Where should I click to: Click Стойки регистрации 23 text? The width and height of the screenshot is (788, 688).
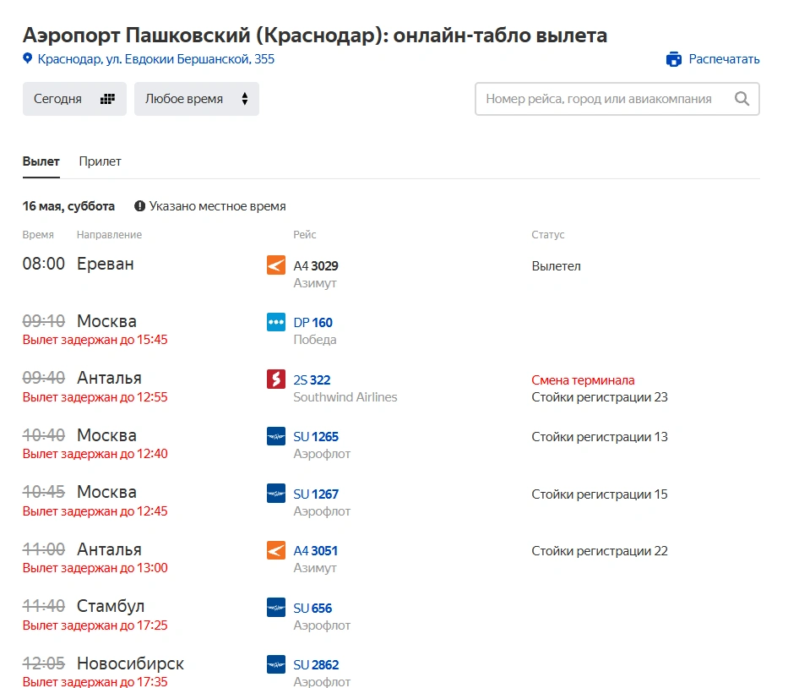pyautogui.click(x=600, y=397)
